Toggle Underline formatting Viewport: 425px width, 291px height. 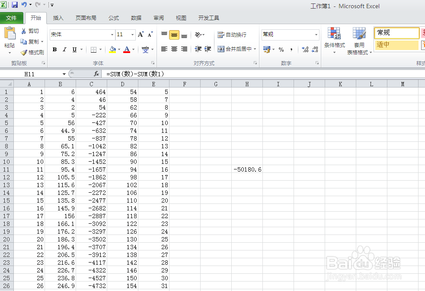point(74,50)
